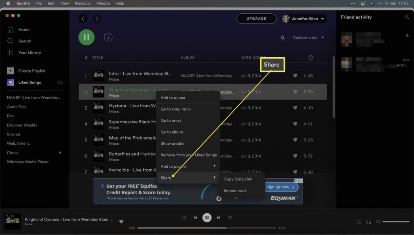Viewport: 414px width, 235px height.
Task: Click the UPGRADE button
Action: coord(256,19)
